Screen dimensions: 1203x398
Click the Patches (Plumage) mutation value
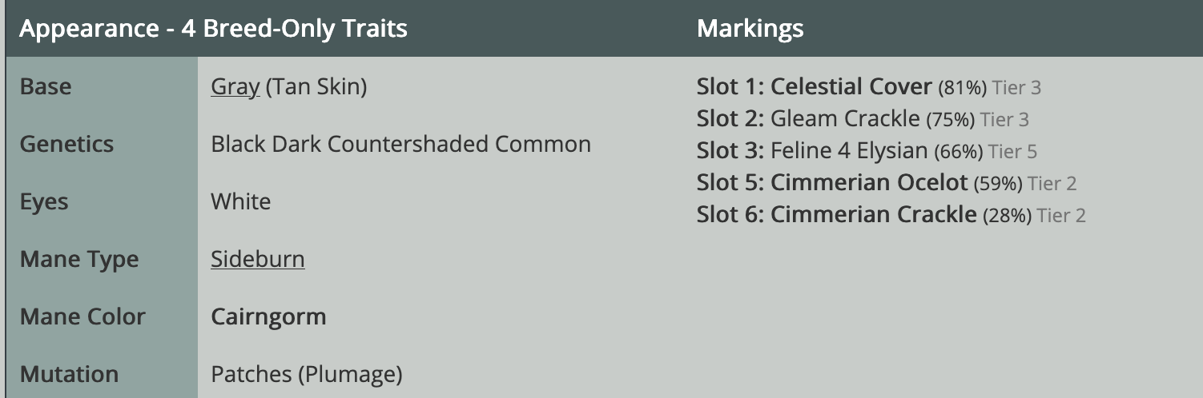click(x=306, y=374)
